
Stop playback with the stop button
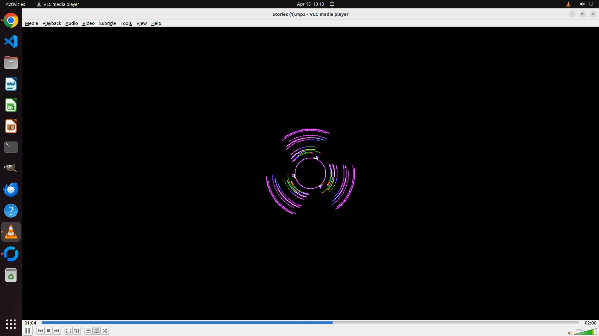49,331
